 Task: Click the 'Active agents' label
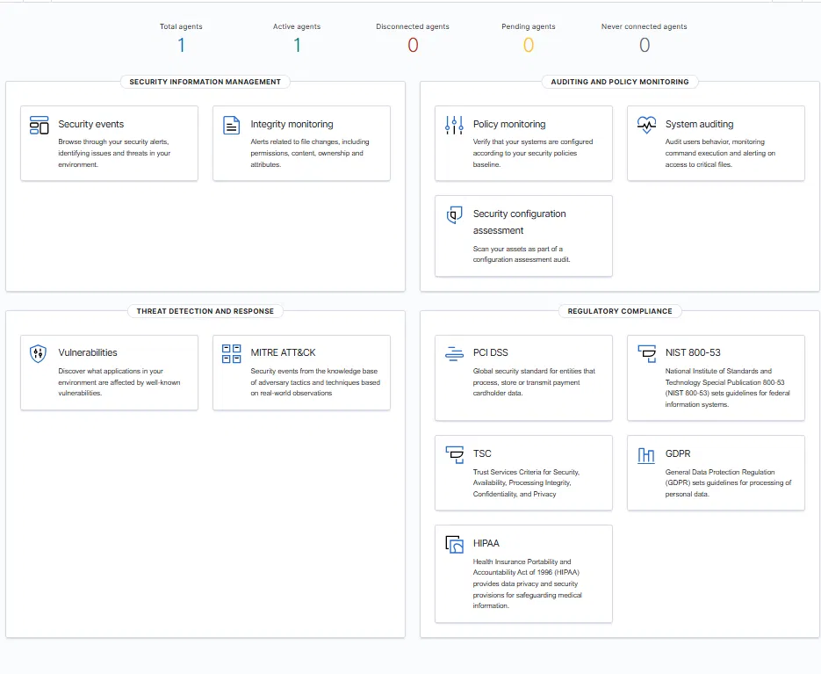[297, 26]
